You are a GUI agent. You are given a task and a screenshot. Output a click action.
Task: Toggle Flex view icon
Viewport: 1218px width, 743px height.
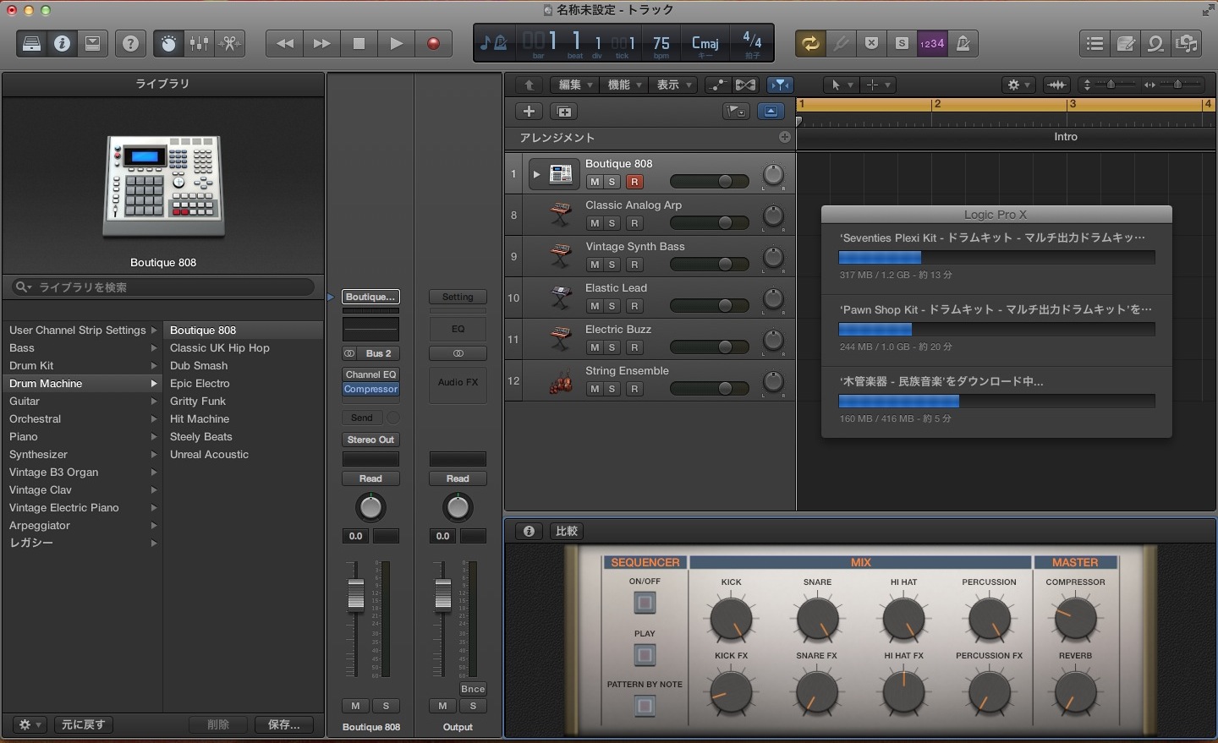pyautogui.click(x=745, y=85)
